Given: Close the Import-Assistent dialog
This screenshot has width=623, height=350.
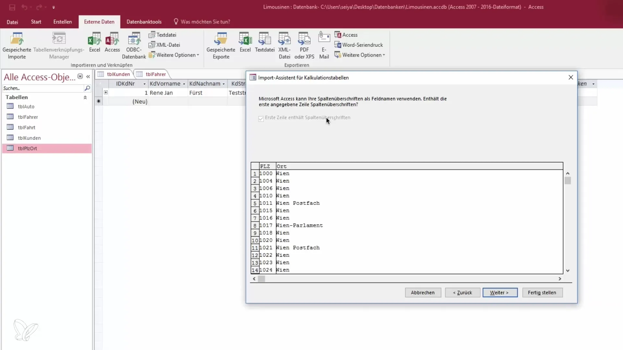Looking at the screenshot, I should [x=571, y=77].
